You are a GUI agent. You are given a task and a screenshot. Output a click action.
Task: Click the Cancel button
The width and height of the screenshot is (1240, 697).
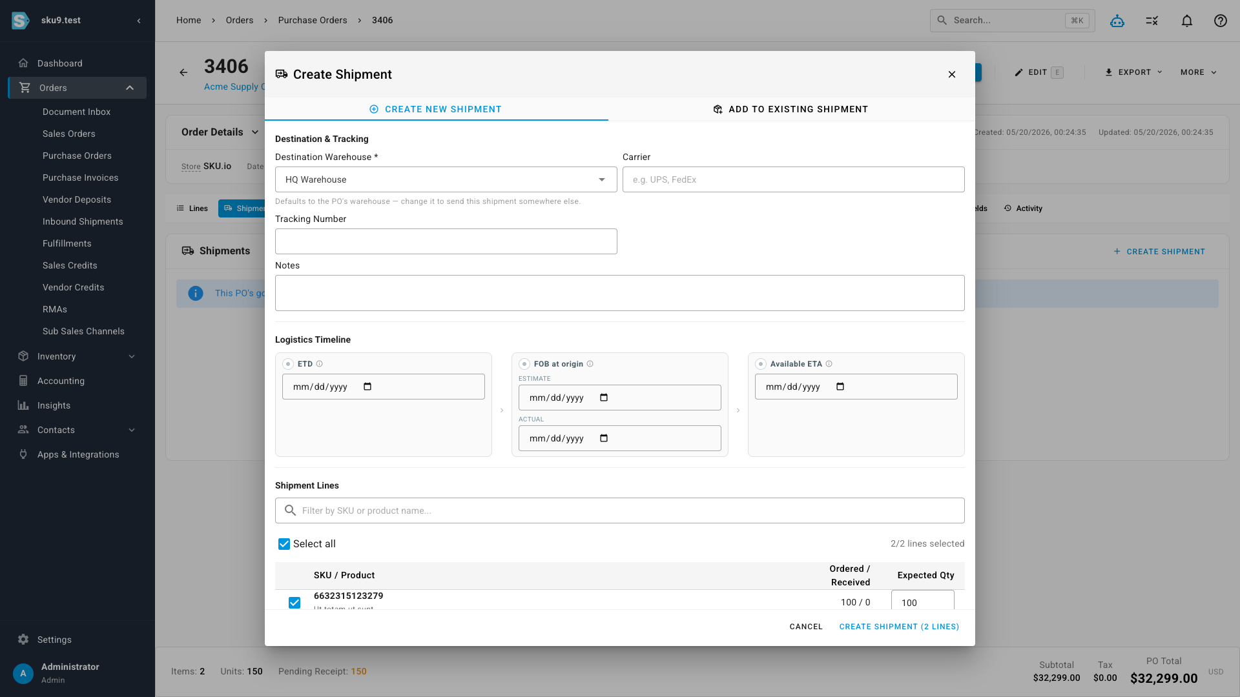point(806,627)
